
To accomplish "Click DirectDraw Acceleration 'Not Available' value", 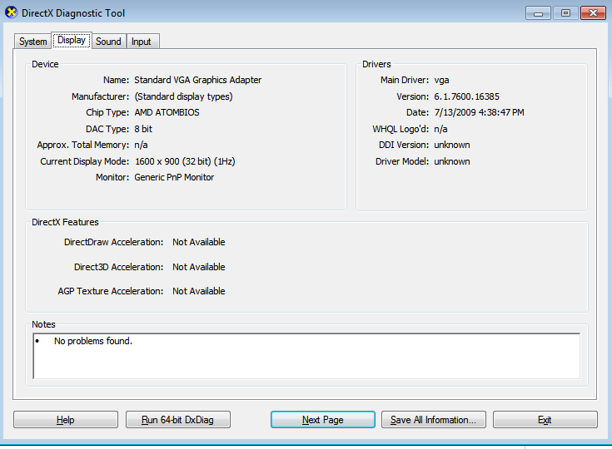I will (199, 242).
